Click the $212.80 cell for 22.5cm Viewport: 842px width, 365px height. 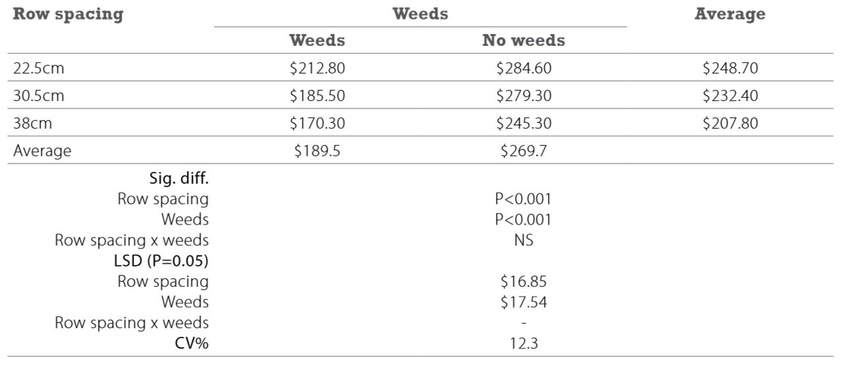317,68
